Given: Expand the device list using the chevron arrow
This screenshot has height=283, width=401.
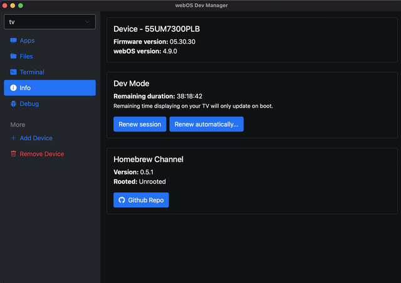Looking at the screenshot, I should coord(87,22).
